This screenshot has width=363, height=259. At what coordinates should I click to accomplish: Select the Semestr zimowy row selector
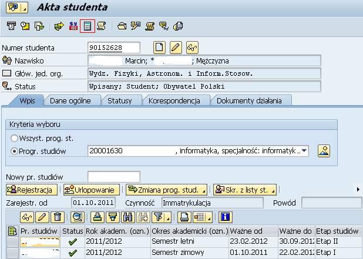point(12,253)
